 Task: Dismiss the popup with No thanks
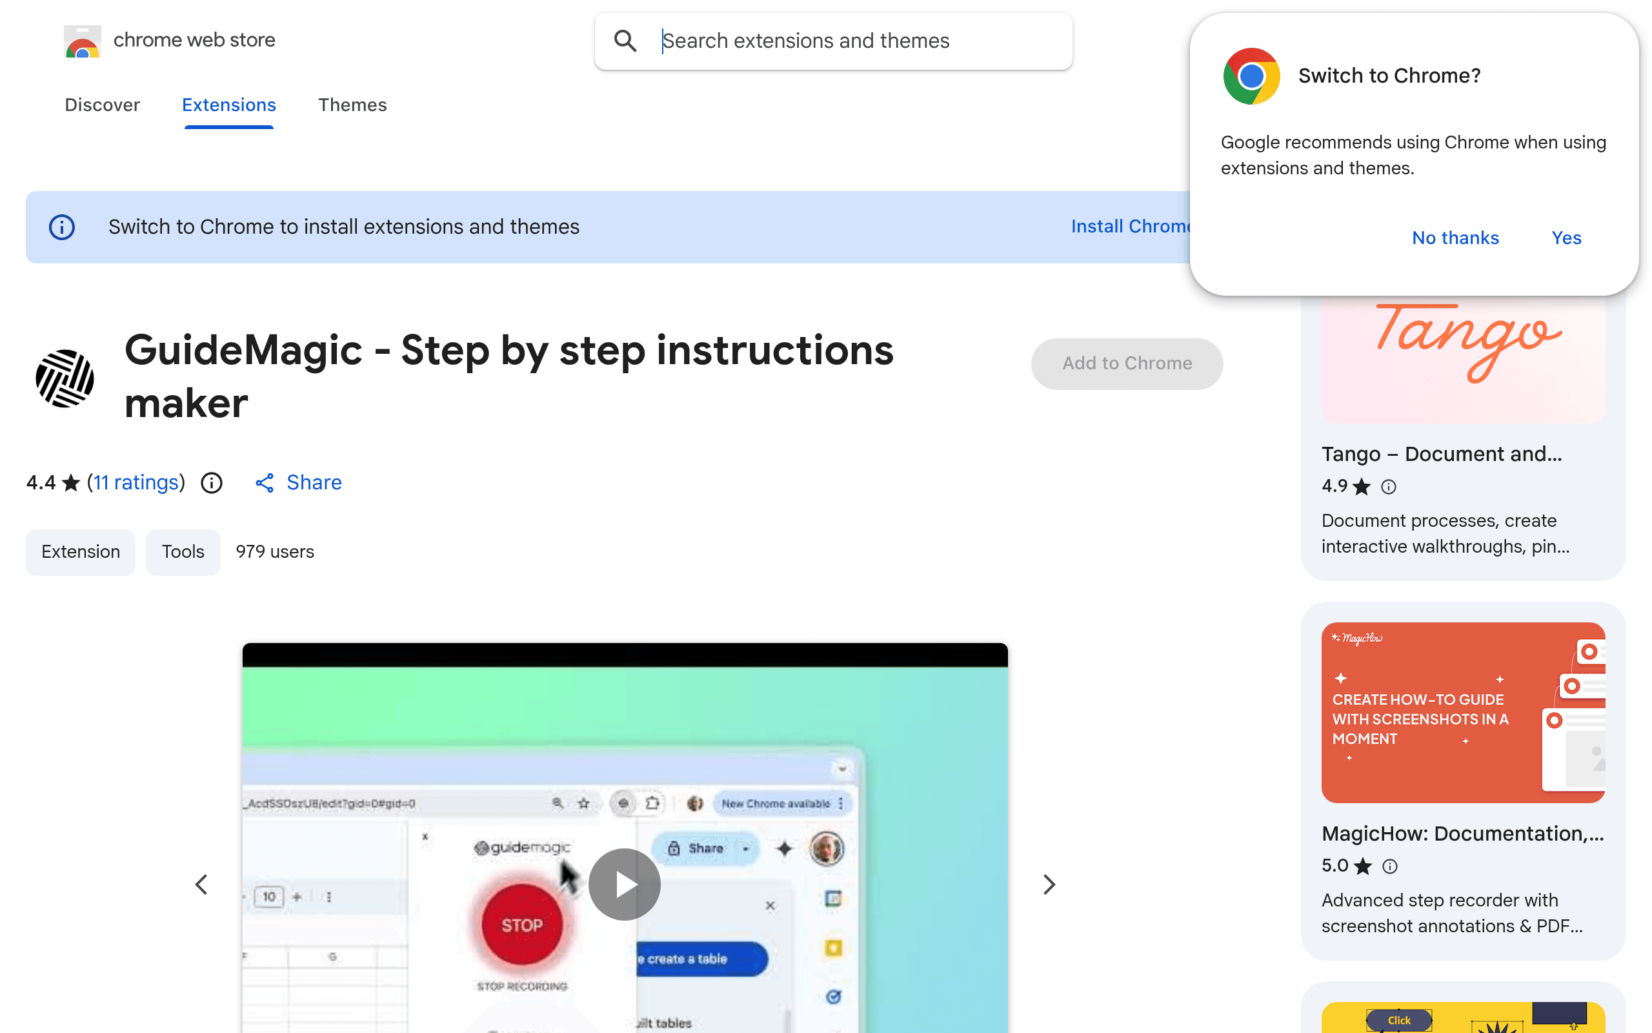(1455, 238)
